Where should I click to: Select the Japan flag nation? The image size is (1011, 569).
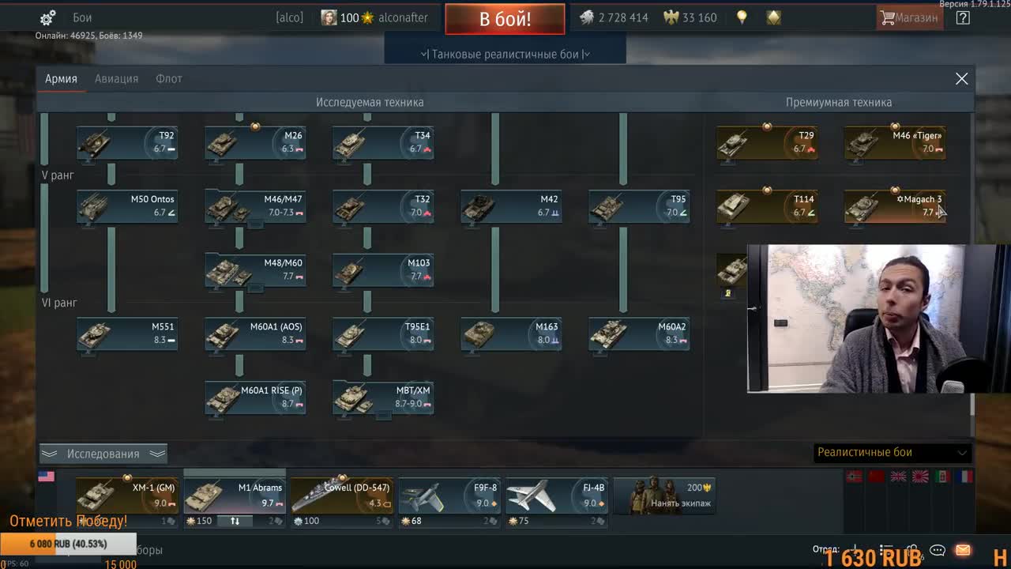coord(920,477)
